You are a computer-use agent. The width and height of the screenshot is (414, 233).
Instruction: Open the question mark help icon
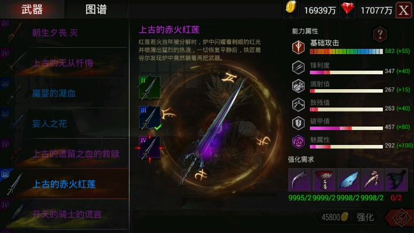[380, 34]
